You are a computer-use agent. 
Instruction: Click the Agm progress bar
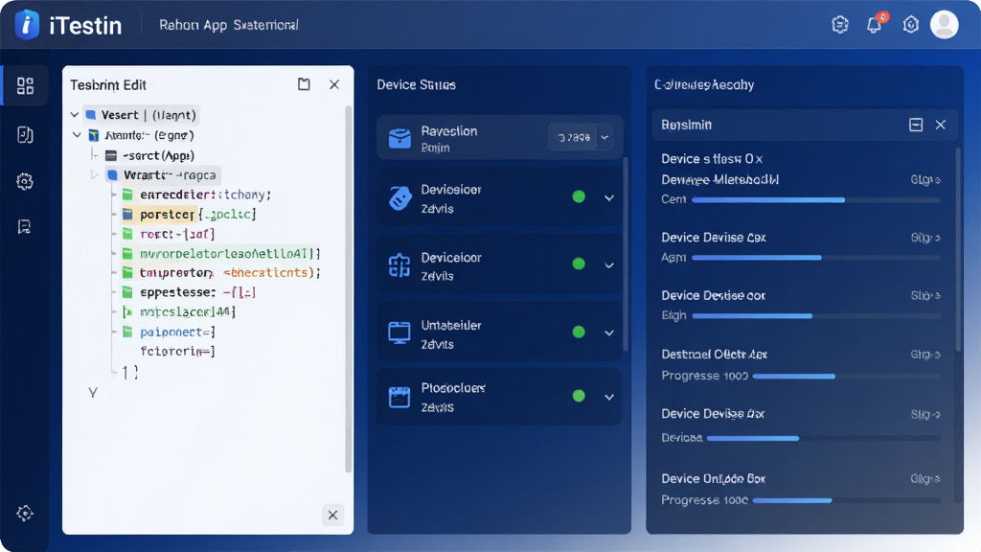point(816,258)
